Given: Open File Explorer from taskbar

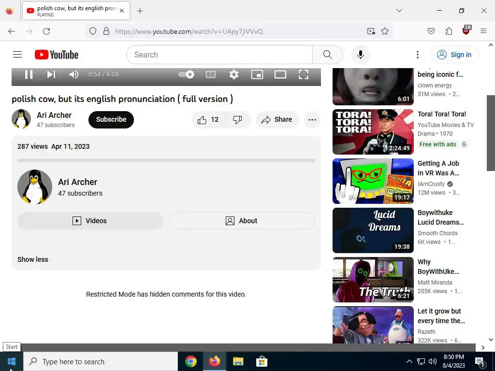Looking at the screenshot, I should pos(238,361).
